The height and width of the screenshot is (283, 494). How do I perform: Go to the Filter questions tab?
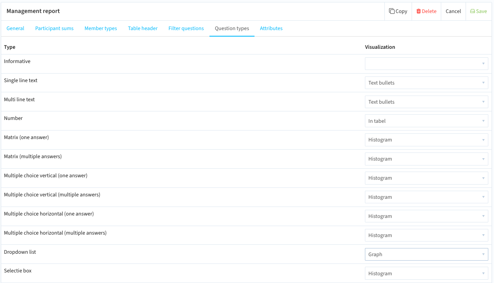pyautogui.click(x=186, y=28)
